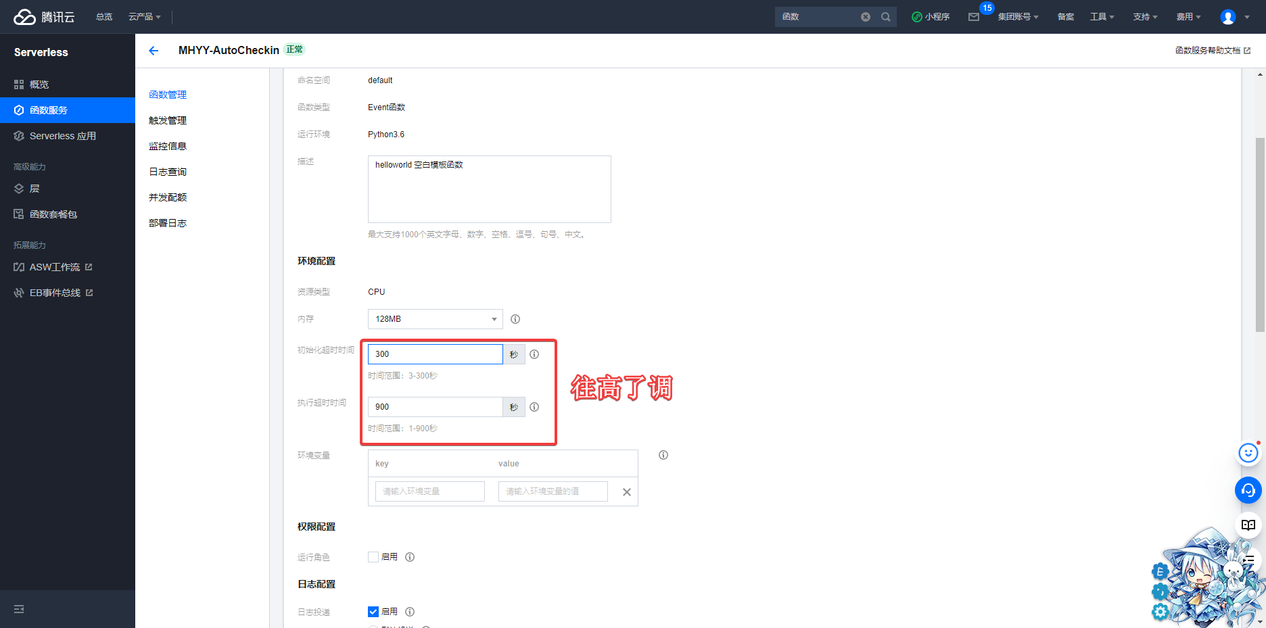The image size is (1266, 628).
Task: Open 日志查询 in the function menu
Action: click(168, 172)
